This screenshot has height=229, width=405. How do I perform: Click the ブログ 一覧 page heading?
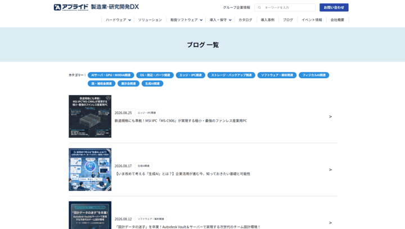coord(202,44)
